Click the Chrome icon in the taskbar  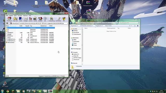point(8,91)
